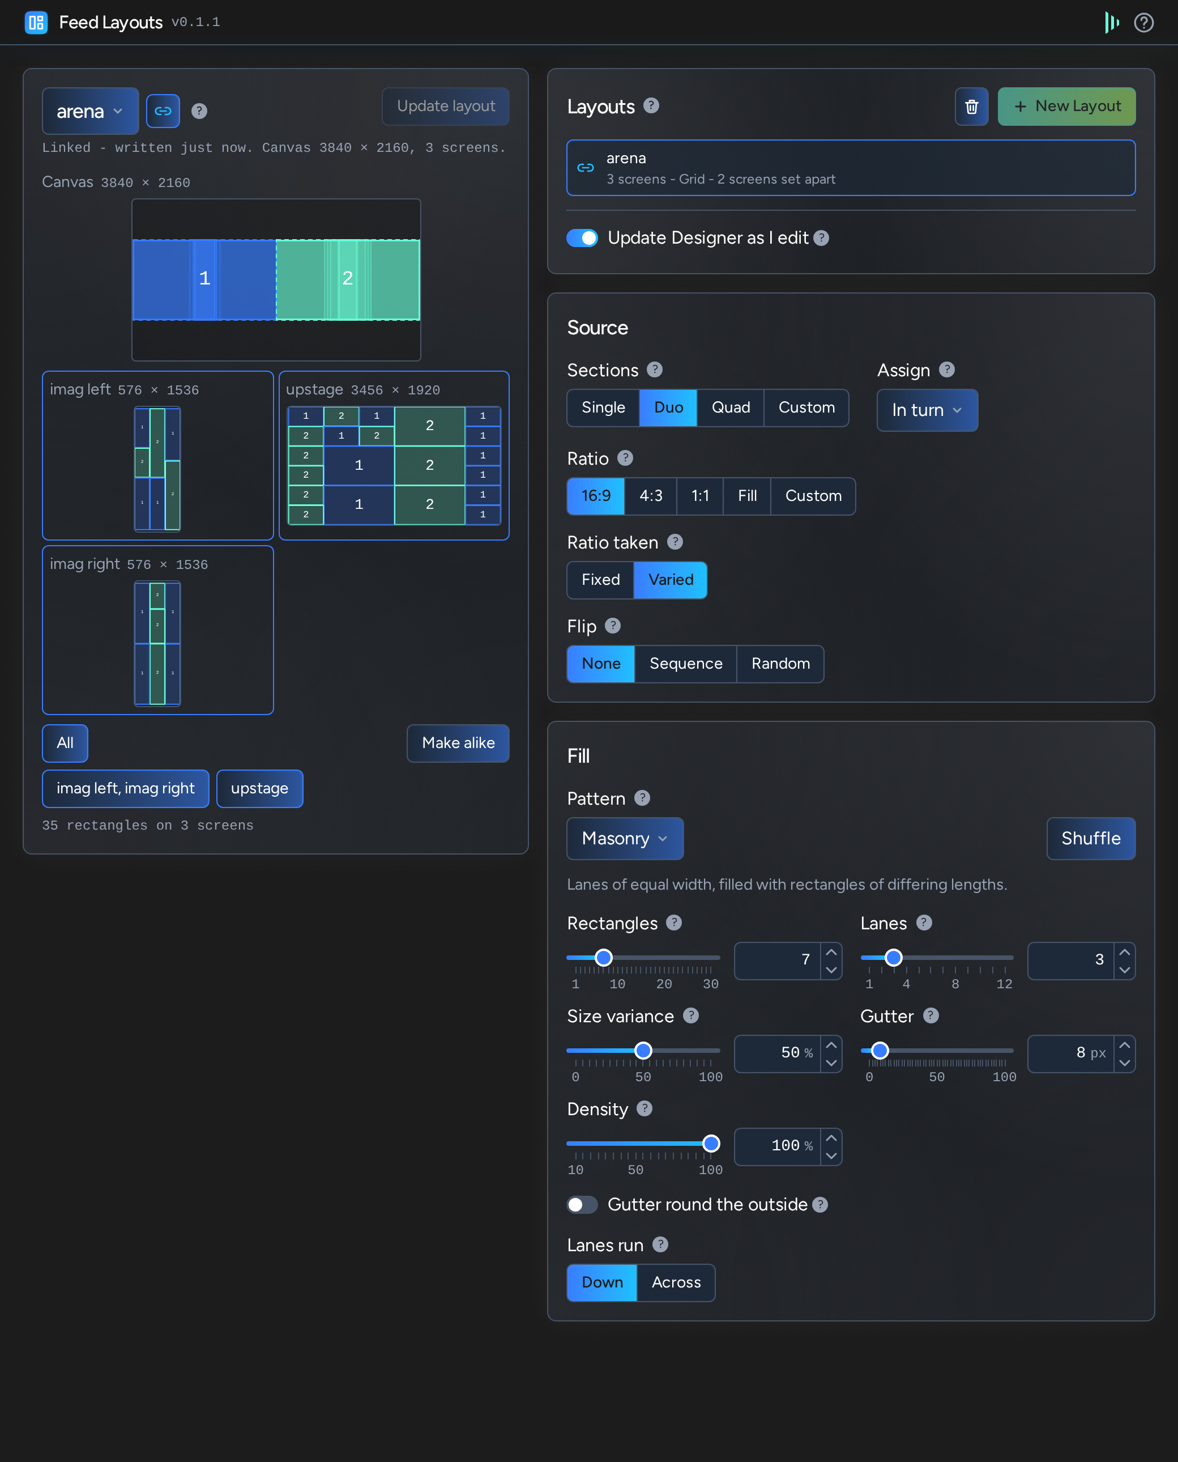Screen dimensions: 1178x1462
Task: Show help for Gutter
Action: coord(931,1015)
